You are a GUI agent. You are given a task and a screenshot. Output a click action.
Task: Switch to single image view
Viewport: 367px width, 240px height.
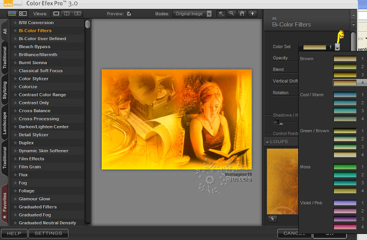point(56,14)
